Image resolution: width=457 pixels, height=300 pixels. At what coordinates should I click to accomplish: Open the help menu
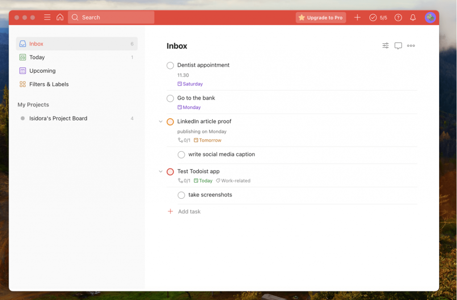coord(398,17)
